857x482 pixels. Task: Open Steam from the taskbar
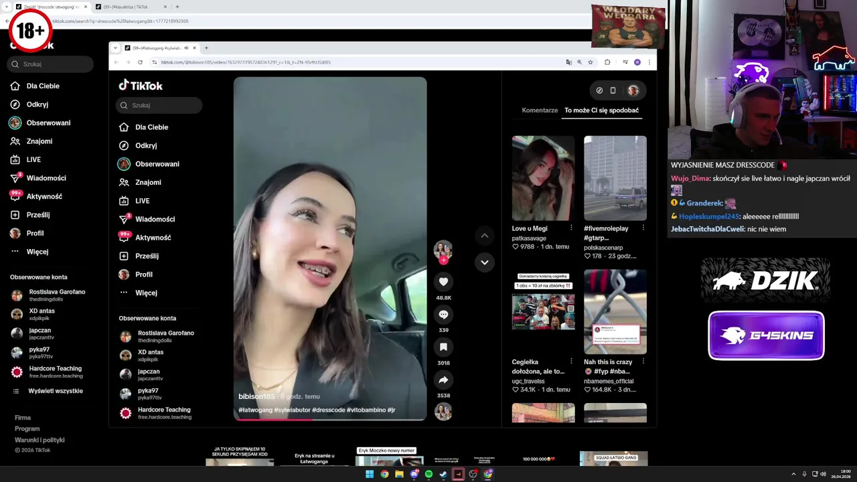tap(443, 474)
